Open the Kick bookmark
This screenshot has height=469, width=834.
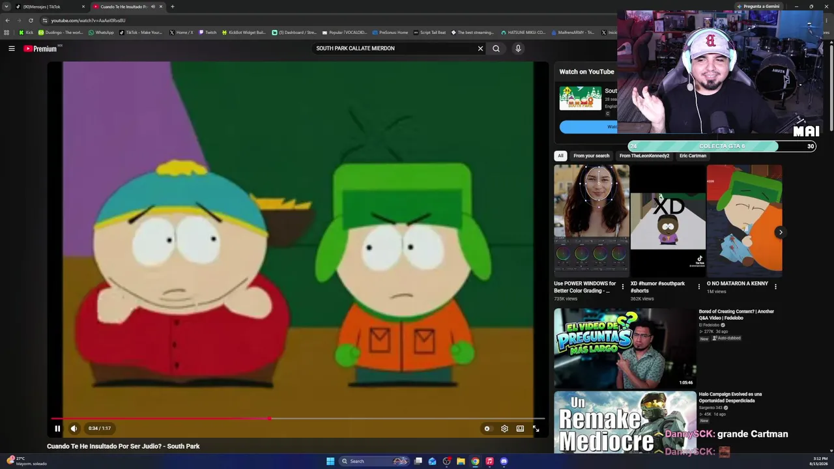(x=26, y=33)
